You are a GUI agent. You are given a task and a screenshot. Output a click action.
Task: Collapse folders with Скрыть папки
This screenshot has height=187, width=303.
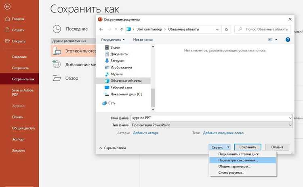pyautogui.click(x=113, y=148)
